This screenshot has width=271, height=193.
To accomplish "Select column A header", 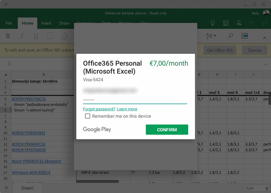I will tap(44, 74).
